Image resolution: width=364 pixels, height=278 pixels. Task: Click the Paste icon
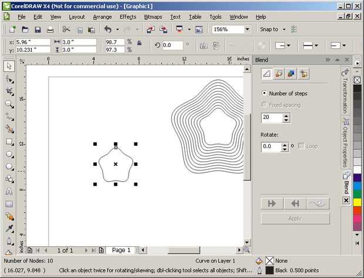[92, 30]
